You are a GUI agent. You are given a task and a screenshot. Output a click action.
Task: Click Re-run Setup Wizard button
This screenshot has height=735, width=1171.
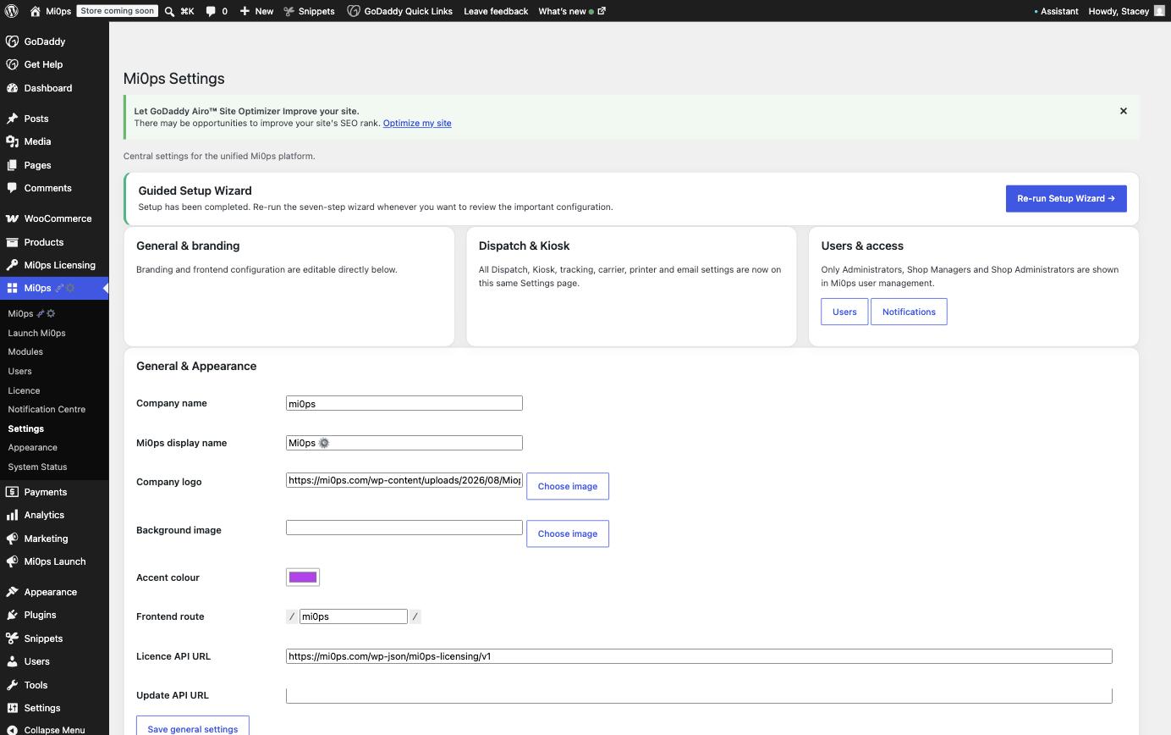click(1066, 198)
